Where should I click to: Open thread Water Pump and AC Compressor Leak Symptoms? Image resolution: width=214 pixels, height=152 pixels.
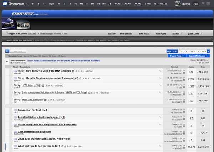coord(47,125)
